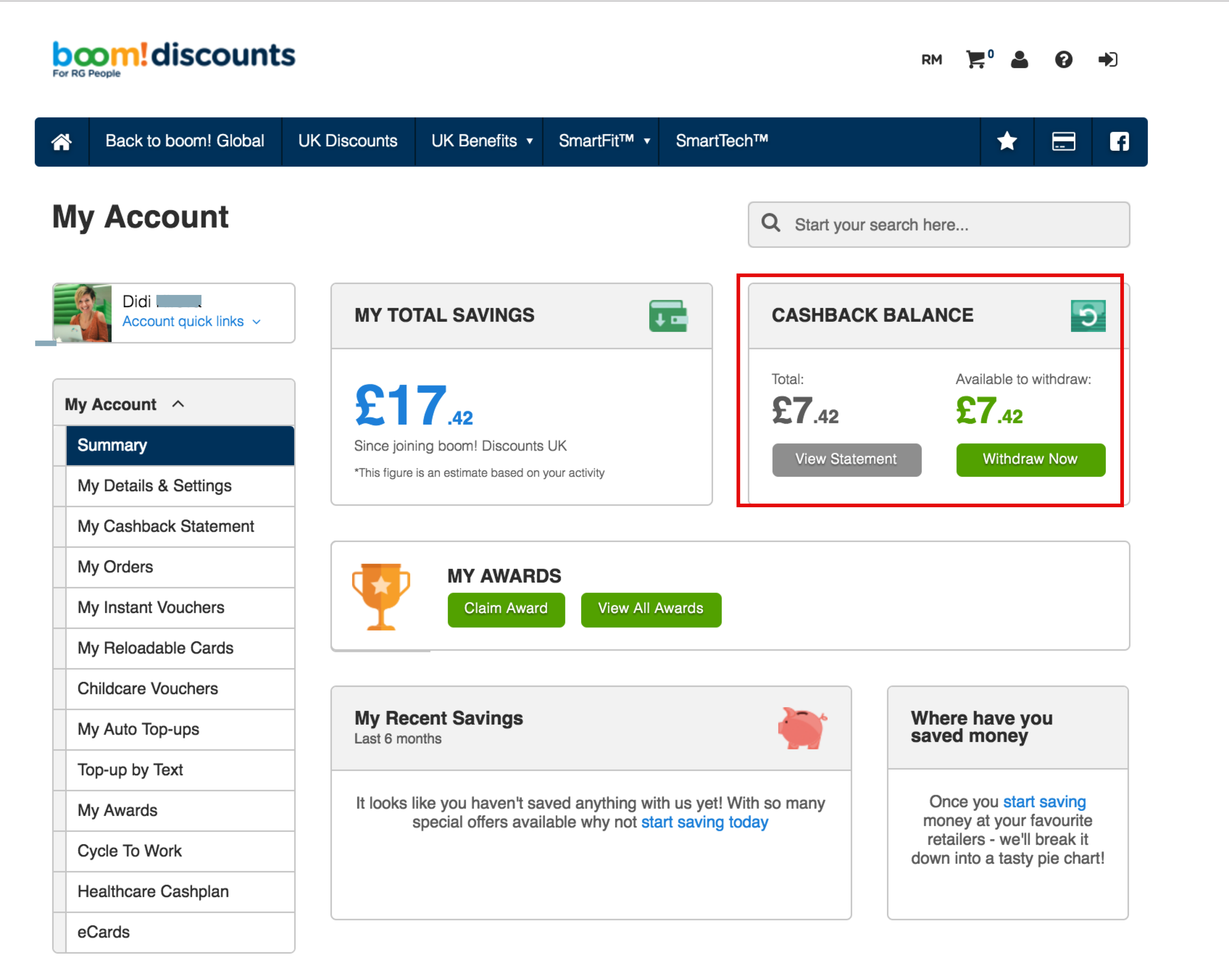The height and width of the screenshot is (971, 1229).
Task: Open Top-up by Text
Action: [x=180, y=770]
